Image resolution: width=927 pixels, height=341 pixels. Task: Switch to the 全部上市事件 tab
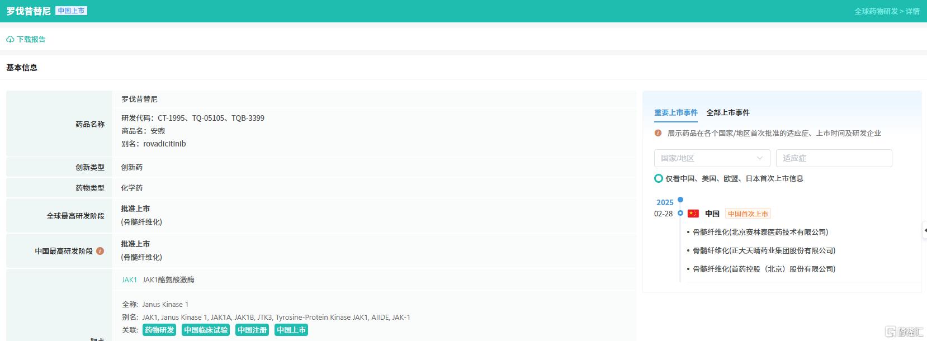click(x=728, y=112)
